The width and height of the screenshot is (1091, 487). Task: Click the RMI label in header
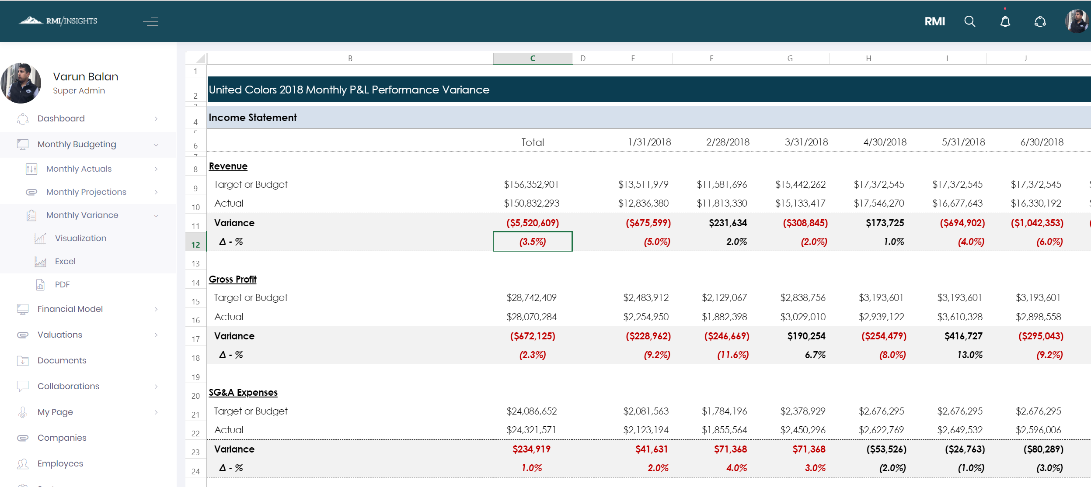tap(935, 21)
